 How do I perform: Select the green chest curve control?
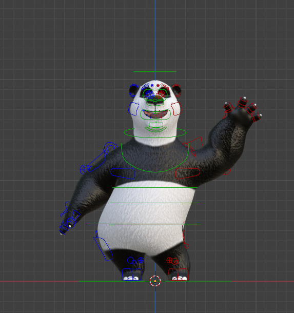(155, 158)
